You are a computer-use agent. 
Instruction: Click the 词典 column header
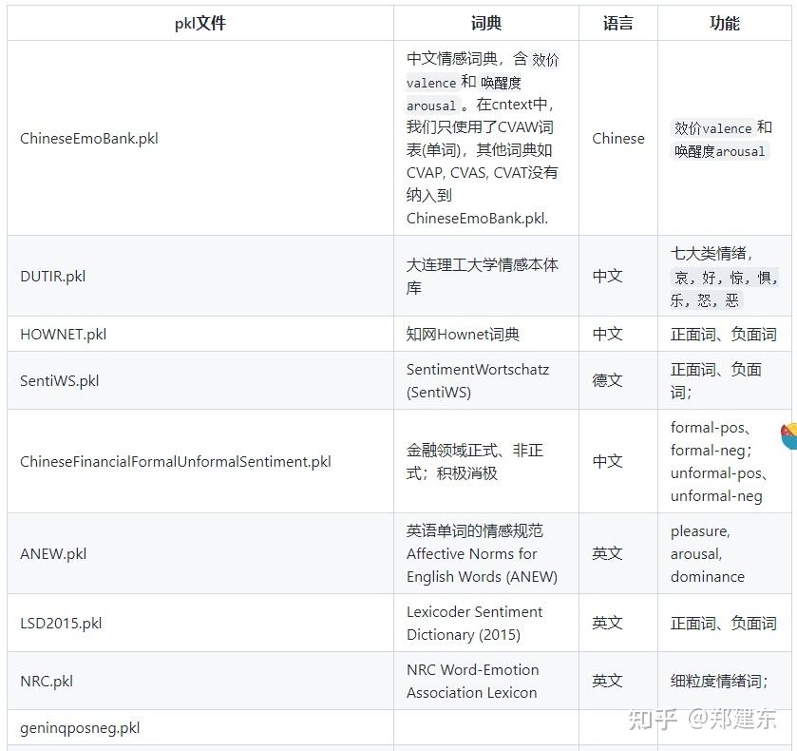coord(486,22)
